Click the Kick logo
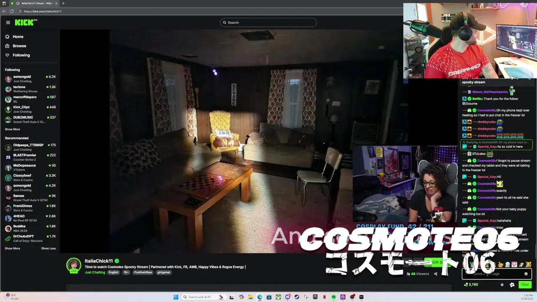Screen dimensions: 537x302 pyautogui.click(x=26, y=22)
